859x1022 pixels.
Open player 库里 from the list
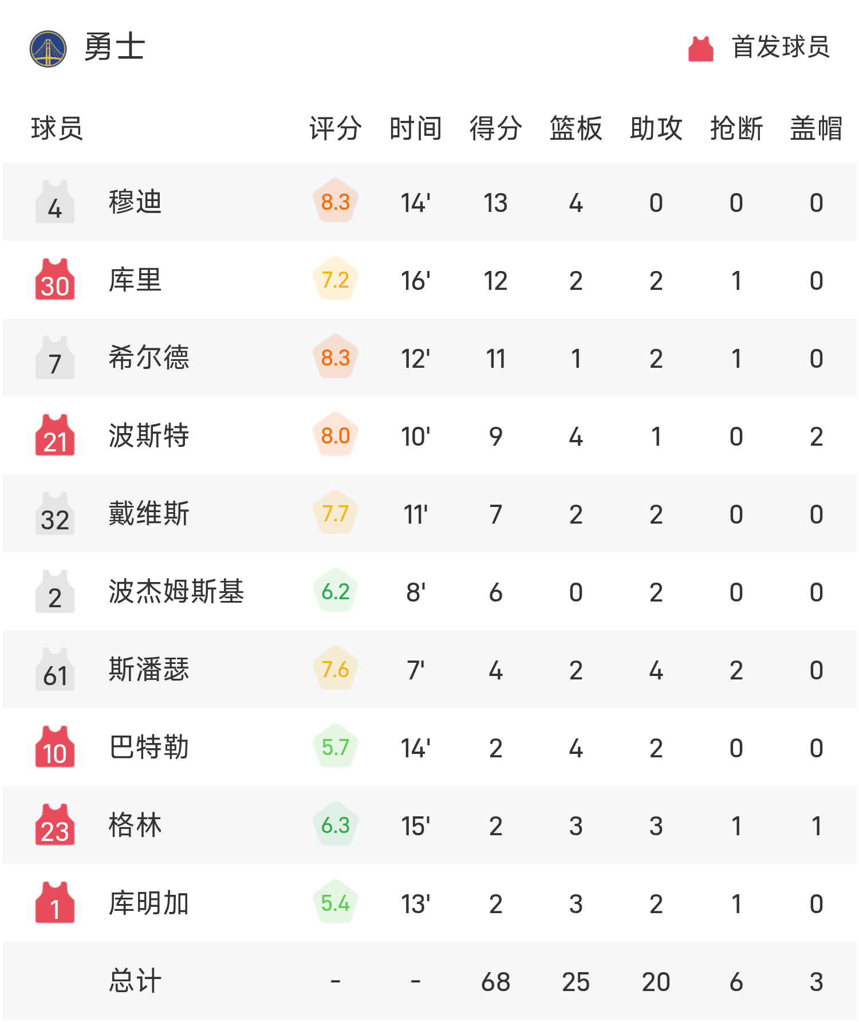(135, 280)
